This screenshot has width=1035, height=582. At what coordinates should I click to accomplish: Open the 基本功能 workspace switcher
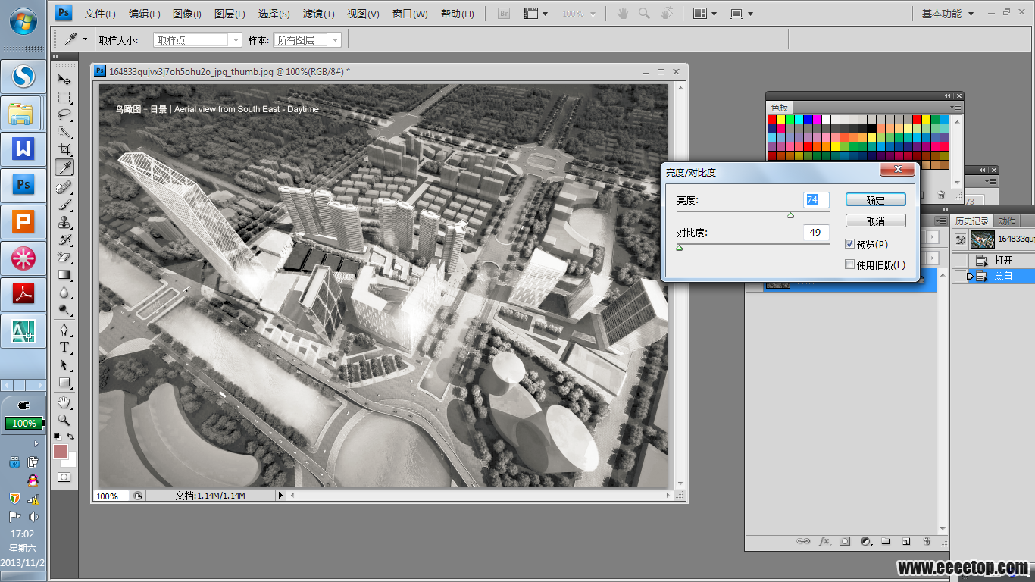946,14
